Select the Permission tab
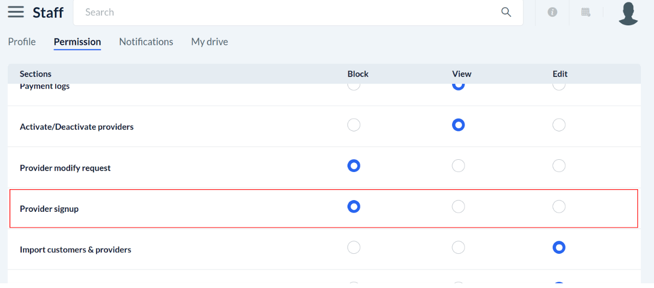The height and width of the screenshot is (288, 654). 77,42
